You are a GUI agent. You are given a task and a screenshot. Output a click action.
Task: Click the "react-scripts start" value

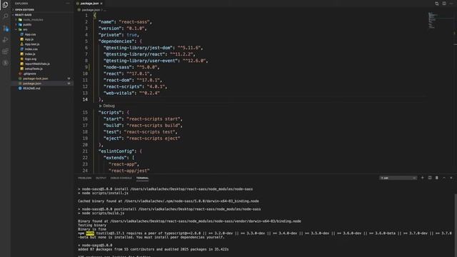click(x=154, y=119)
